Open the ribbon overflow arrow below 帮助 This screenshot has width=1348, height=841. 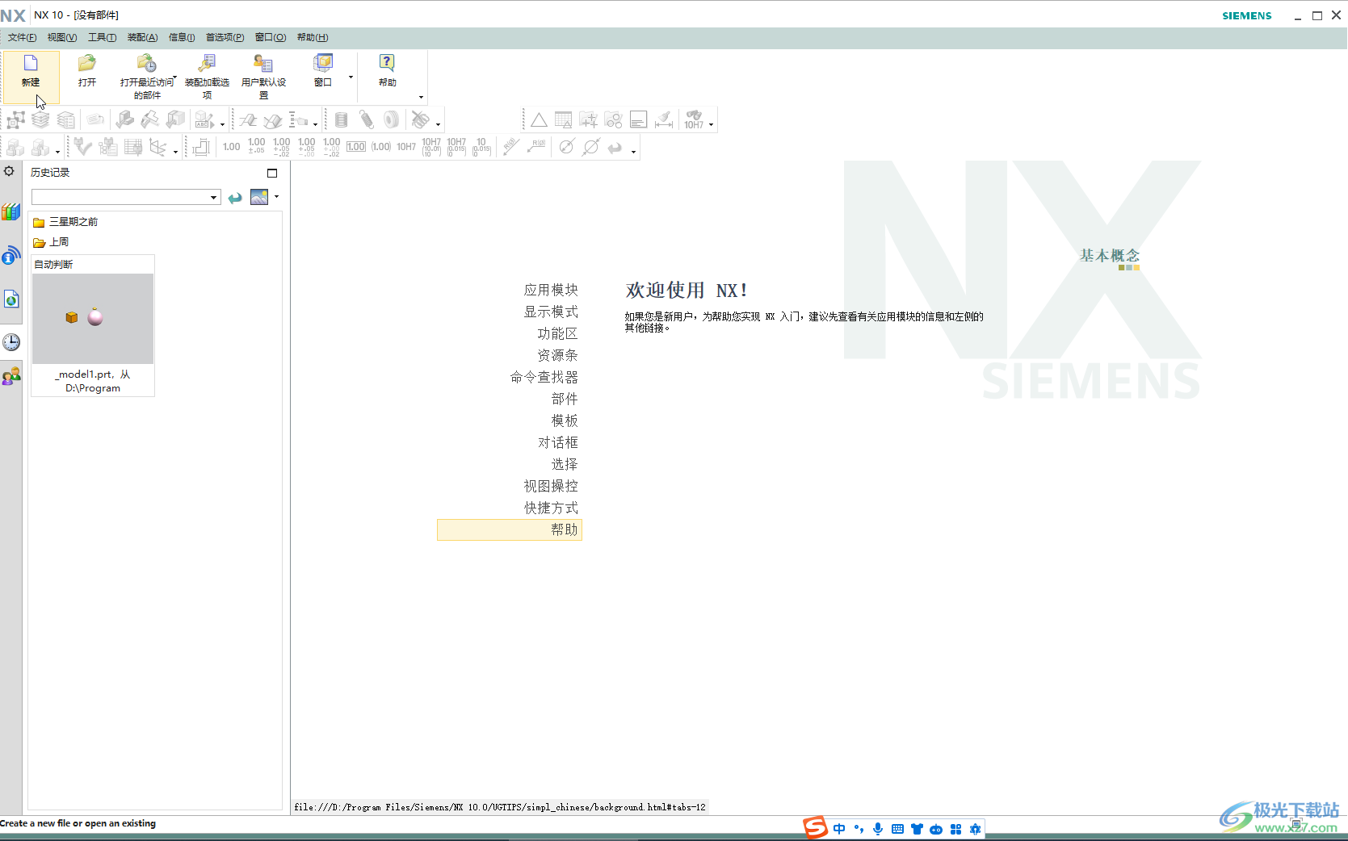click(421, 97)
